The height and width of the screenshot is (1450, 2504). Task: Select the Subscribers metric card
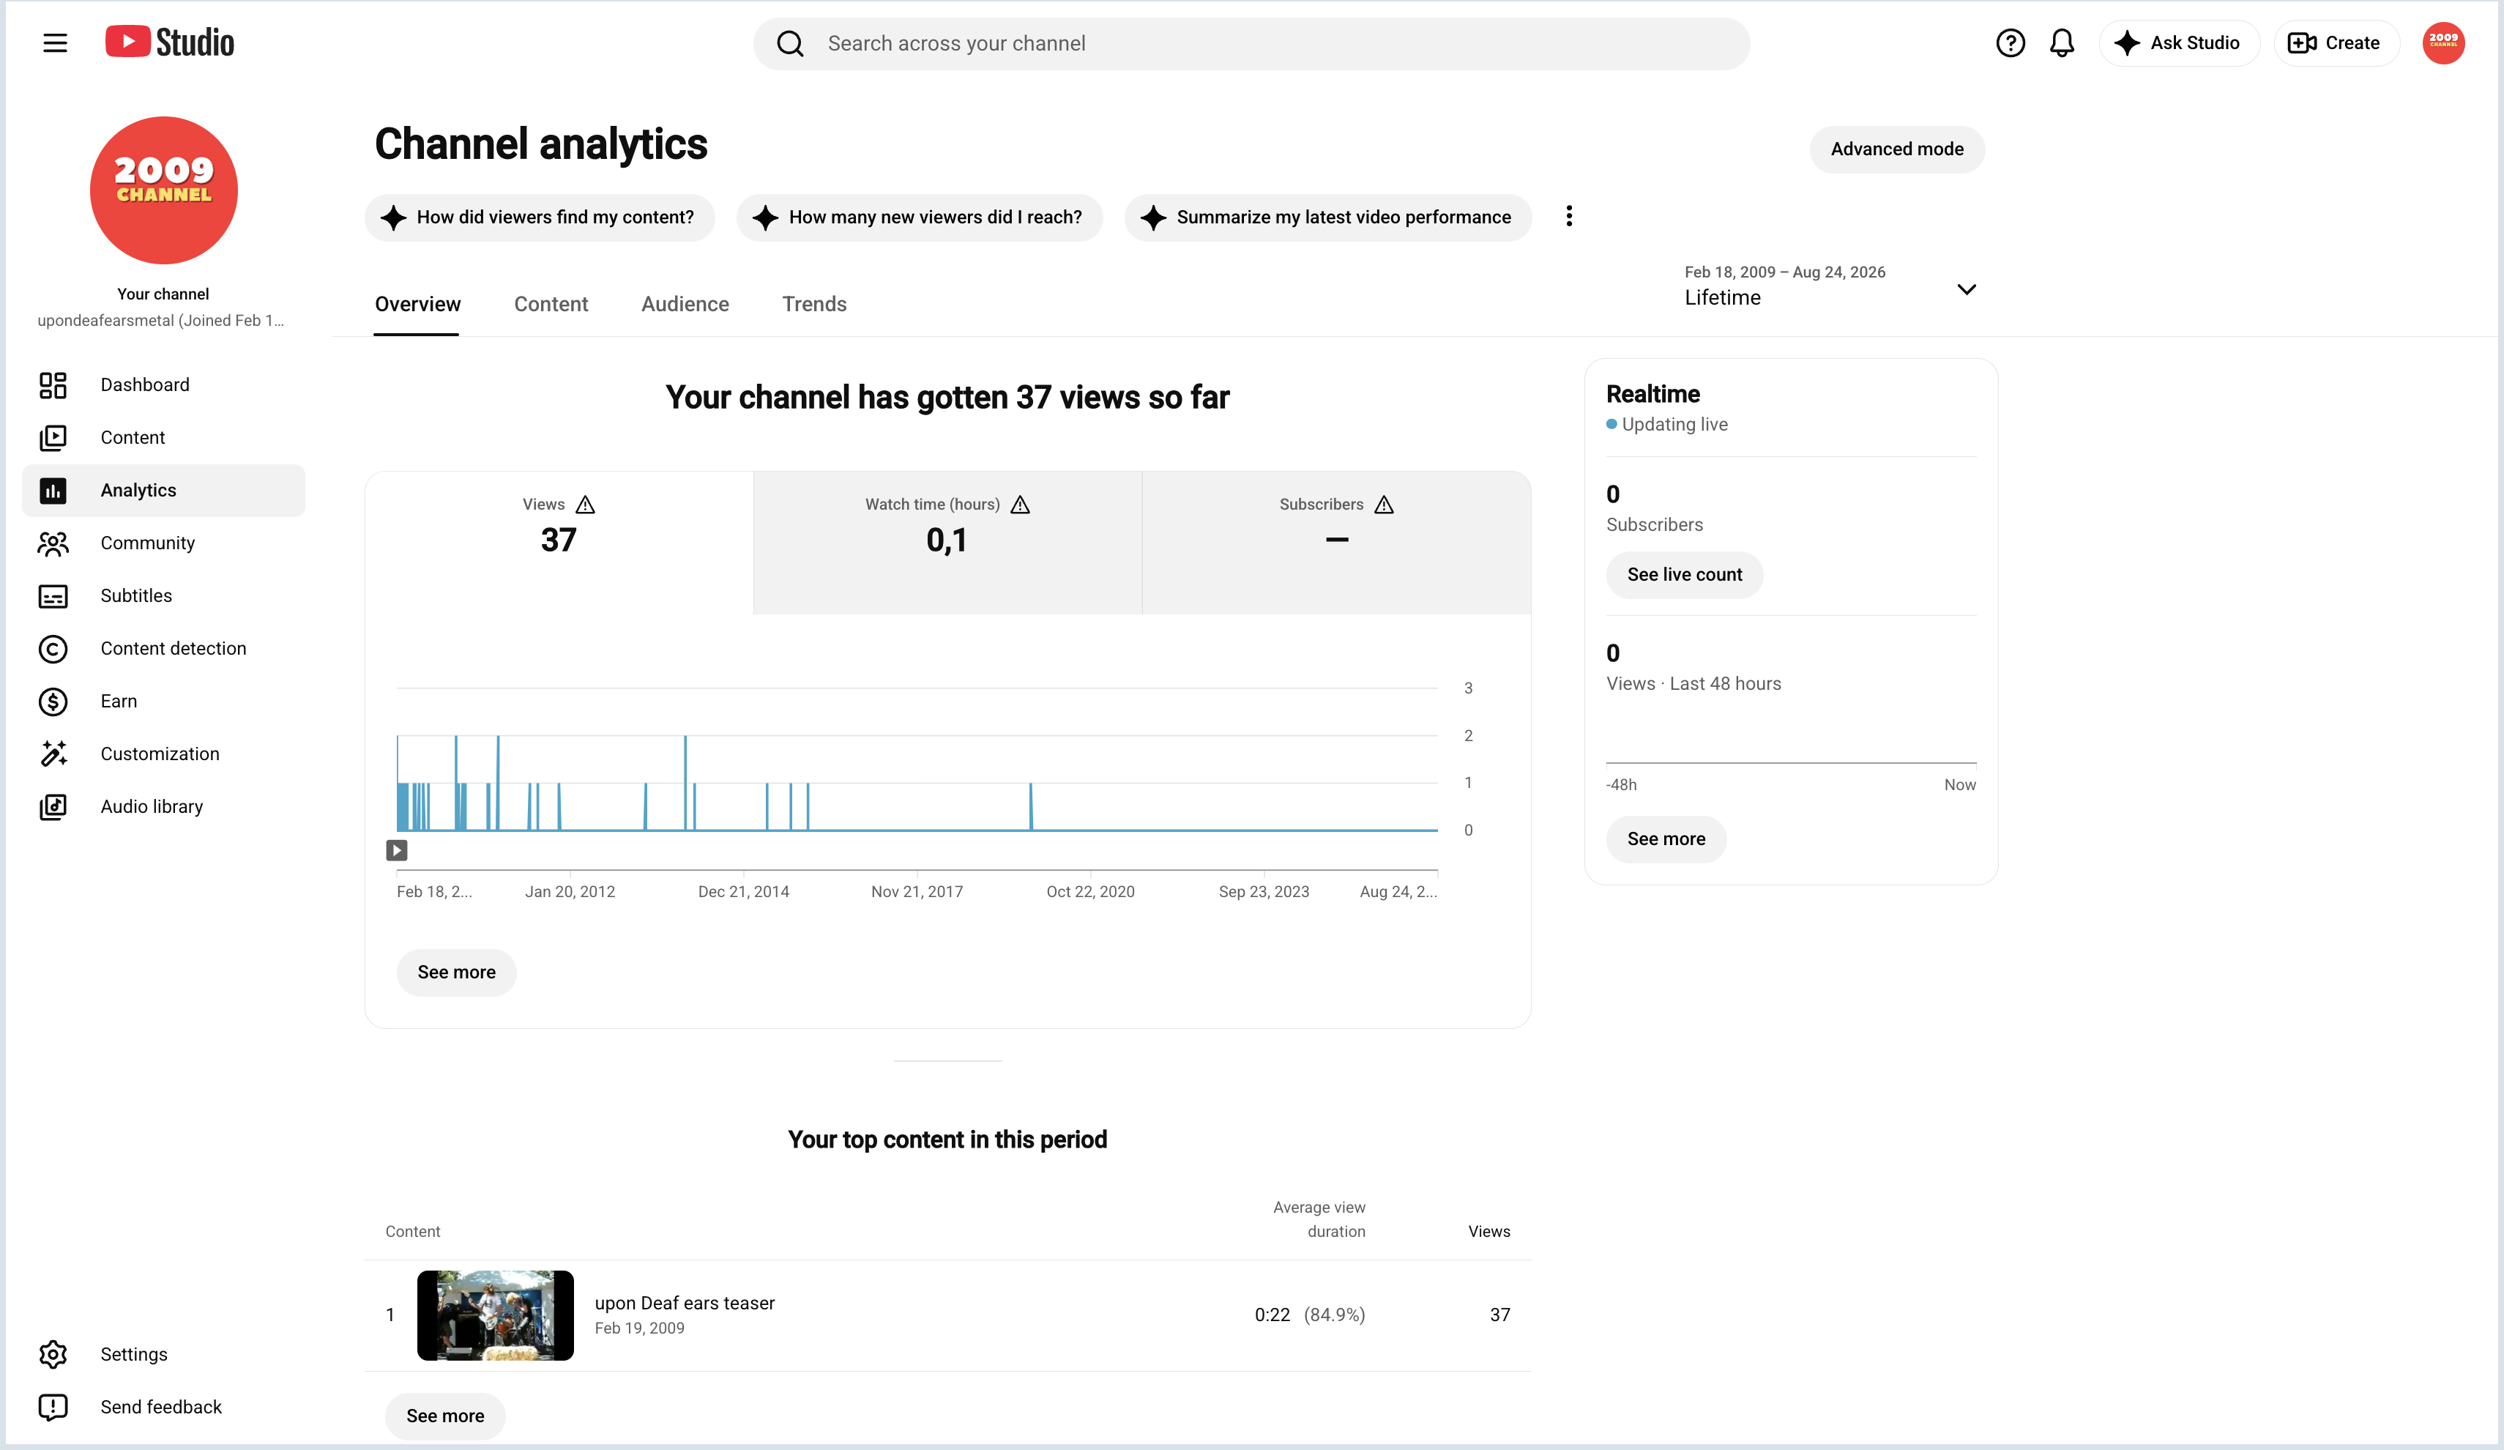pyautogui.click(x=1336, y=542)
